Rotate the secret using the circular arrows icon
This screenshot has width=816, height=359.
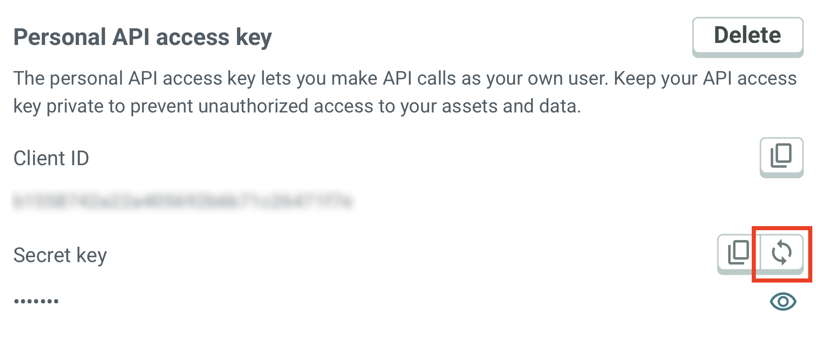click(782, 253)
